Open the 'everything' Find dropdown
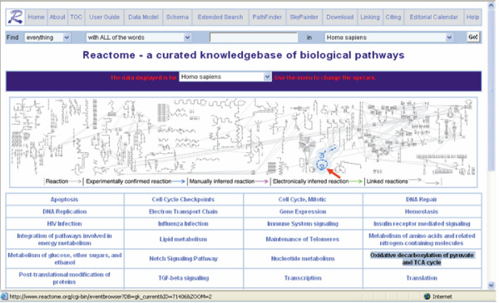This screenshot has width=499, height=303. 47,37
